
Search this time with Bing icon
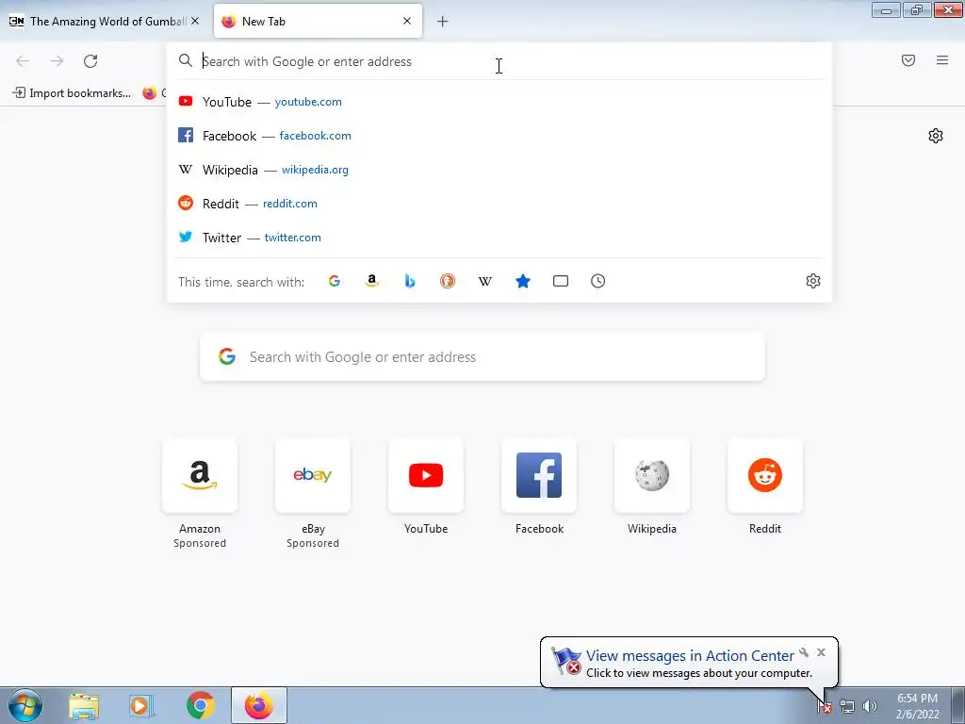[410, 281]
